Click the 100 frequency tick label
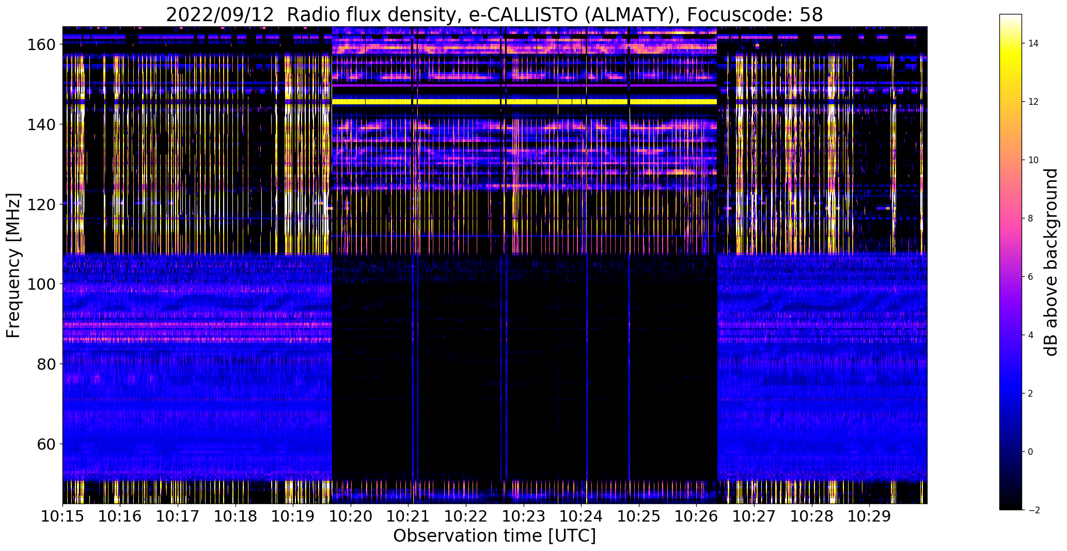Screen dimensions: 1067x551 click(43, 284)
